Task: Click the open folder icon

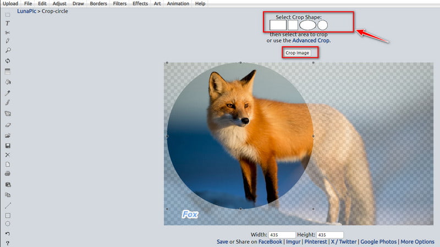Action: (8, 135)
